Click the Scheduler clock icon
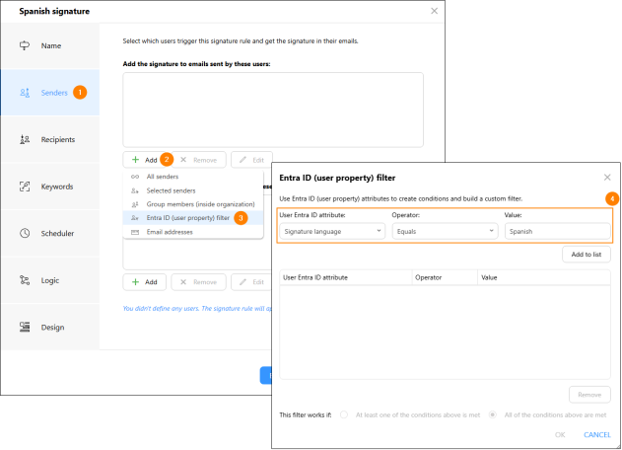Viewport: 622px width, 450px height. [x=25, y=233]
